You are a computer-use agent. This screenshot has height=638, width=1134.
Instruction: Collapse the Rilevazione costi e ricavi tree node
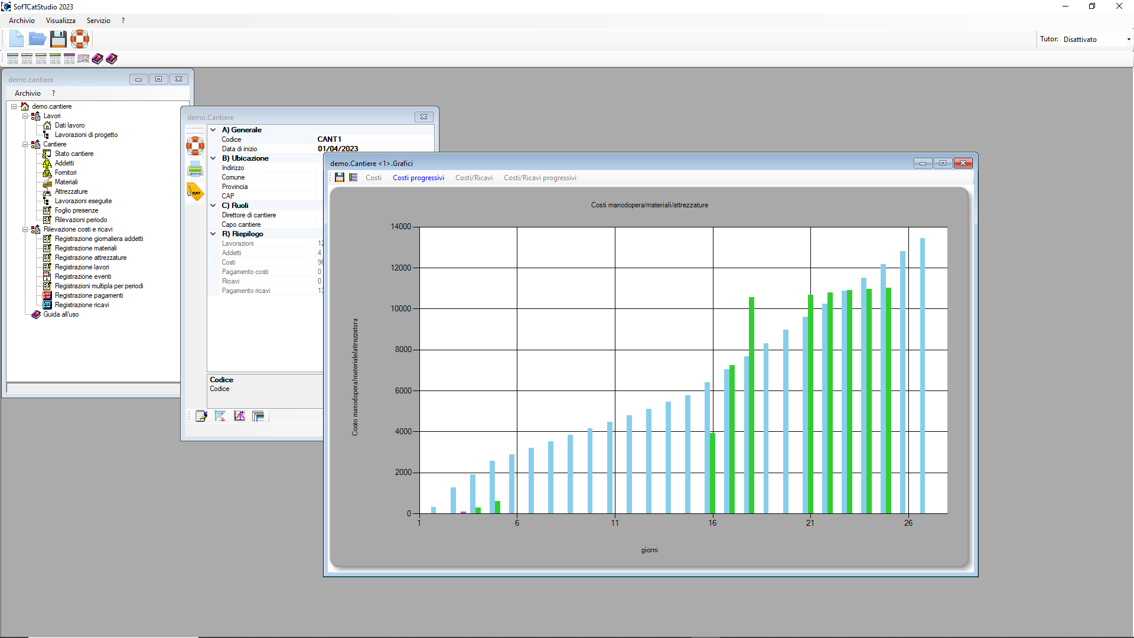(x=25, y=229)
